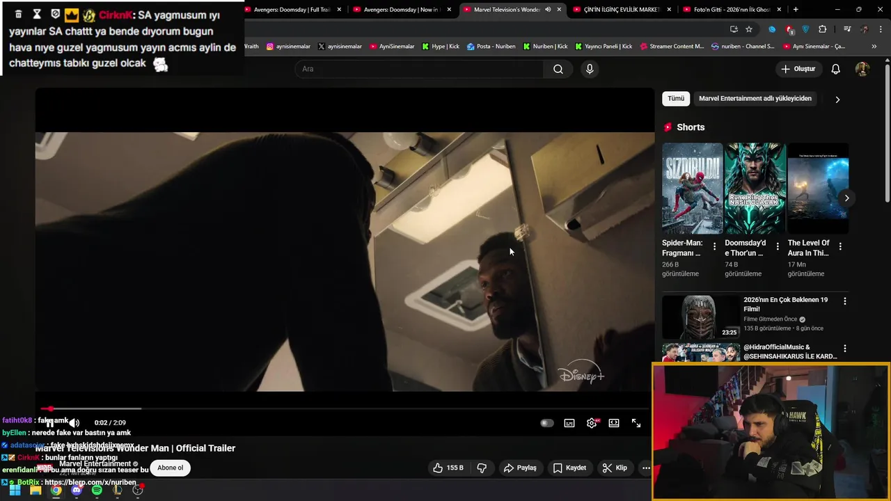Save the video with Kaydet
The height and width of the screenshot is (501, 891).
coord(569,468)
